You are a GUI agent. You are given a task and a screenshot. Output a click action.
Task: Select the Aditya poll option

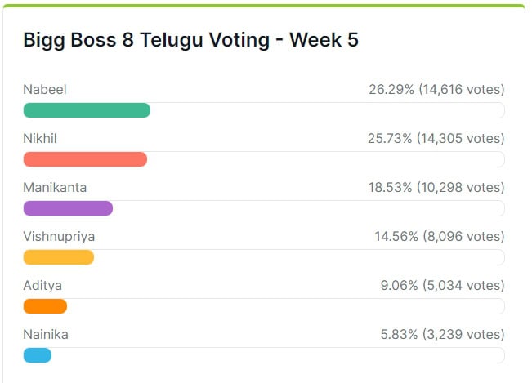(x=42, y=286)
